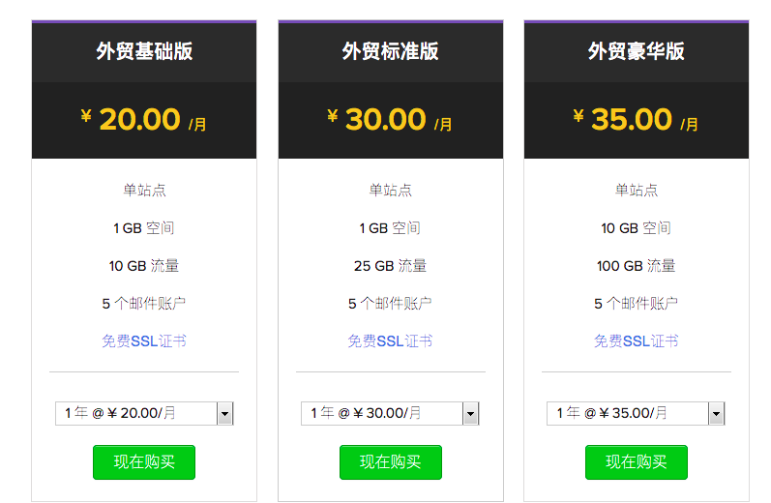771x503 pixels.
Task: Click the ¥35.00 /月 price
Action: pyautogui.click(x=637, y=120)
